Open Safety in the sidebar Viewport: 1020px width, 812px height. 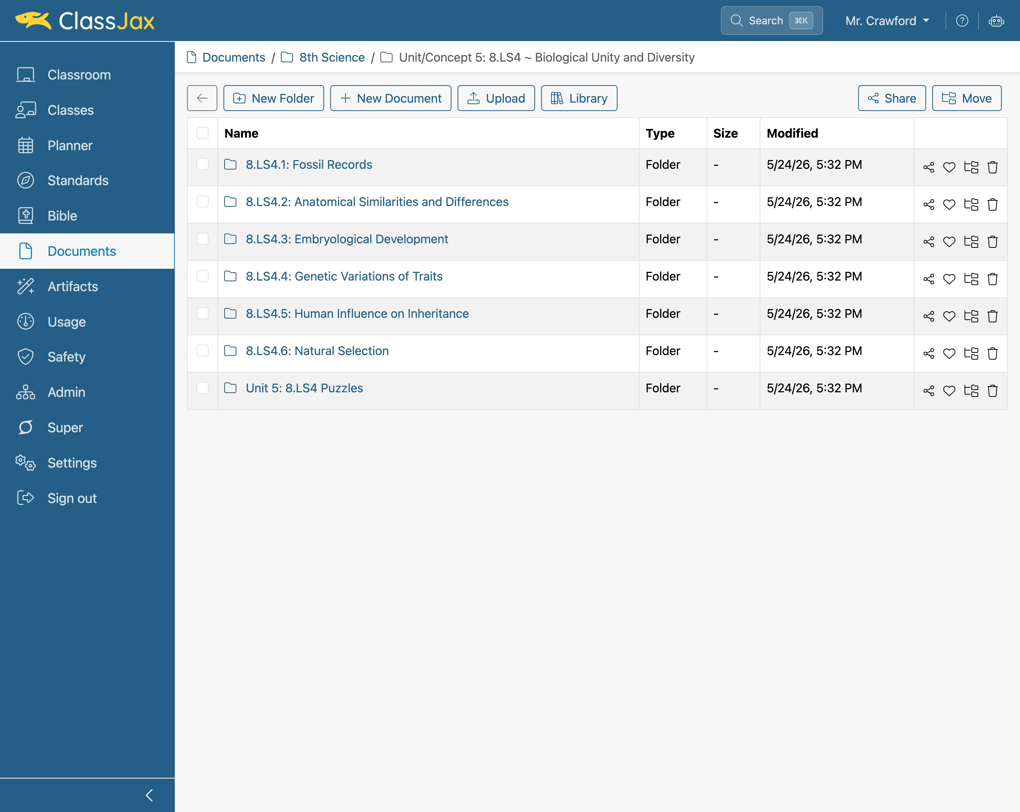click(87, 357)
